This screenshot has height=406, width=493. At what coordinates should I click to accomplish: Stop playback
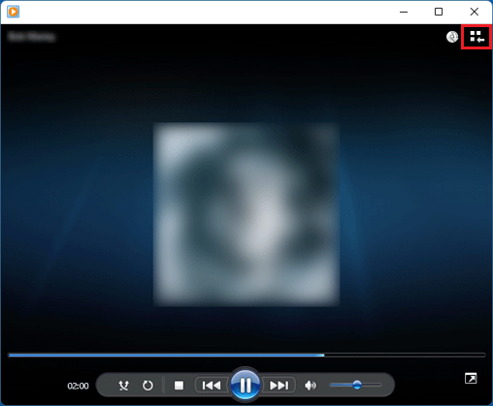[x=179, y=386]
